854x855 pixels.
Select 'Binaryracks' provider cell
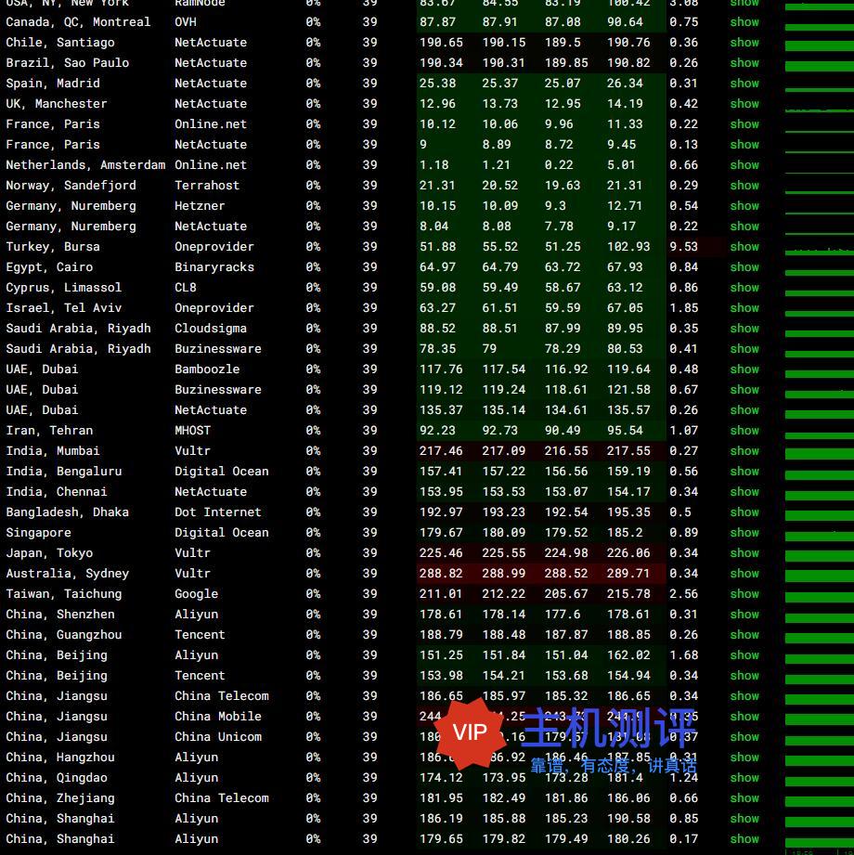pos(214,267)
